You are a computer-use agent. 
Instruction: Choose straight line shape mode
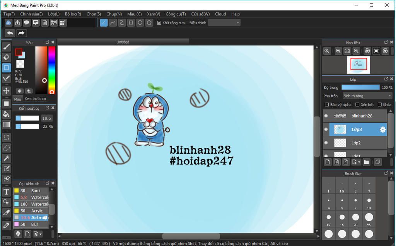click(104, 23)
